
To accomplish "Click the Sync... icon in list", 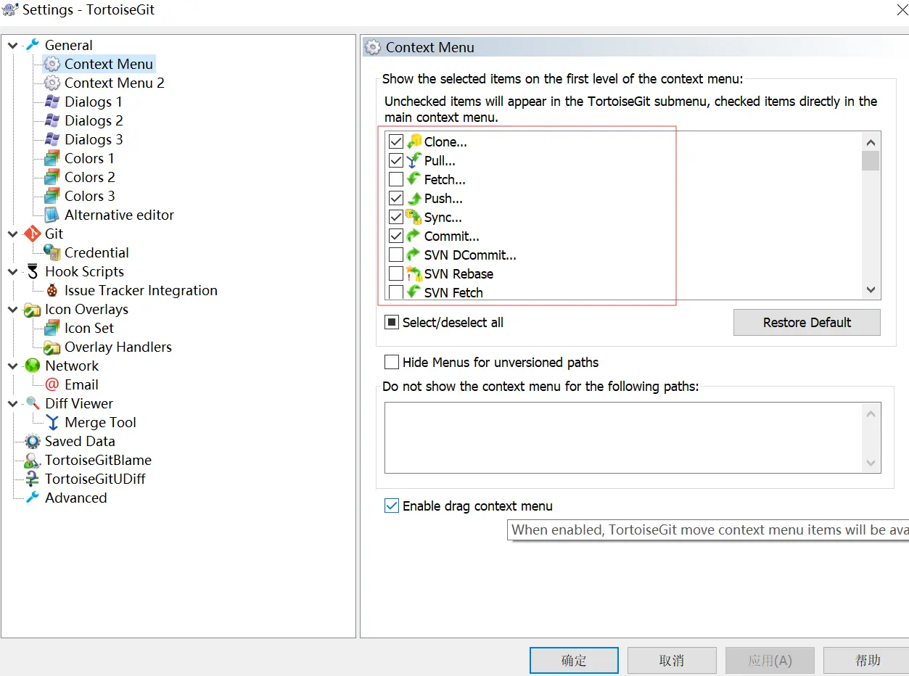I will click(x=414, y=217).
